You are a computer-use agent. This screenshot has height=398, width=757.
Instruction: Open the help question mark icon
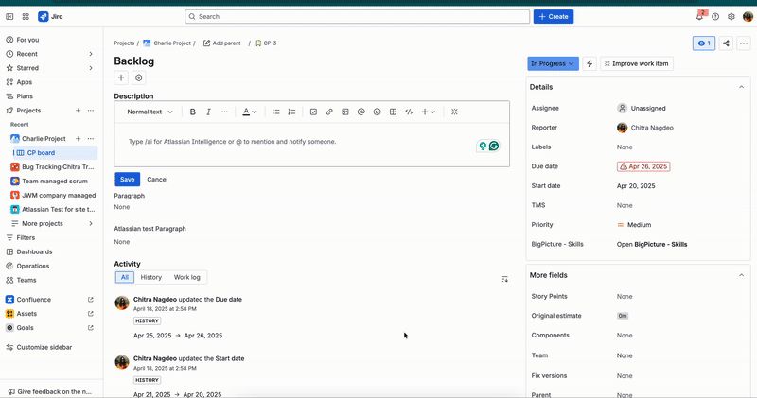coord(715,16)
